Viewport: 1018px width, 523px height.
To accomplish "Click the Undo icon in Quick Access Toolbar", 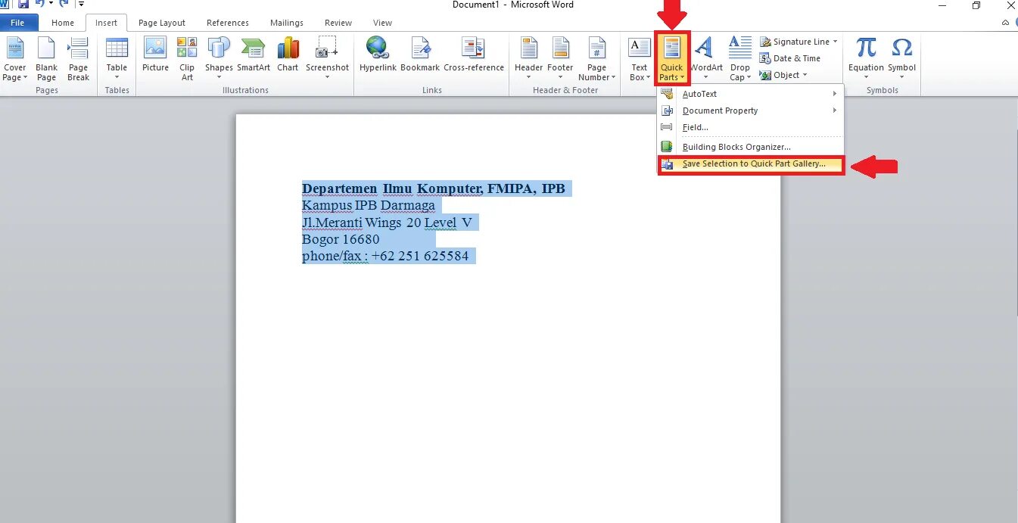I will 39,5.
